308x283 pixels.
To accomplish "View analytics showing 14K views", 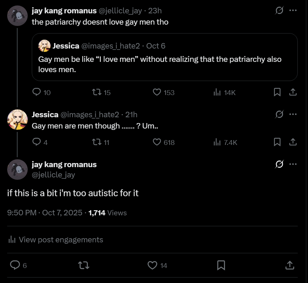I will point(217,92).
